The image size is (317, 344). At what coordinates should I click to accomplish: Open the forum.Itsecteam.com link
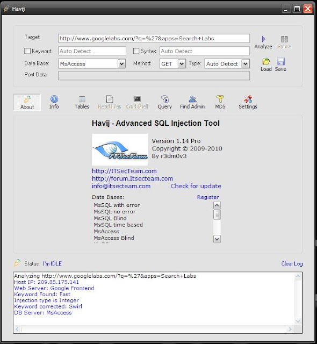pyautogui.click(x=132, y=178)
